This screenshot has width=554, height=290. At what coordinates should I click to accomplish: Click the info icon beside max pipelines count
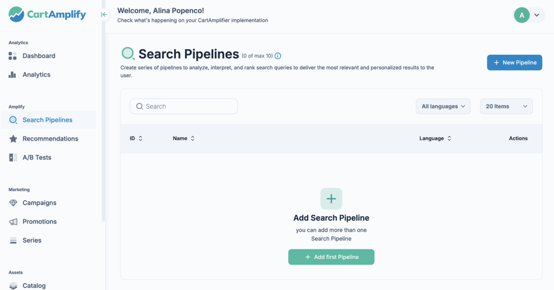(x=278, y=56)
